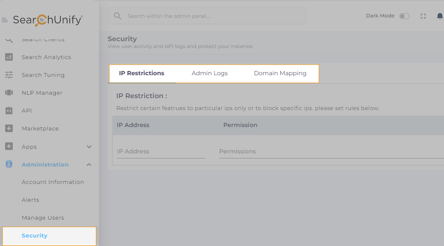Click the IP Address input field

pos(161,152)
